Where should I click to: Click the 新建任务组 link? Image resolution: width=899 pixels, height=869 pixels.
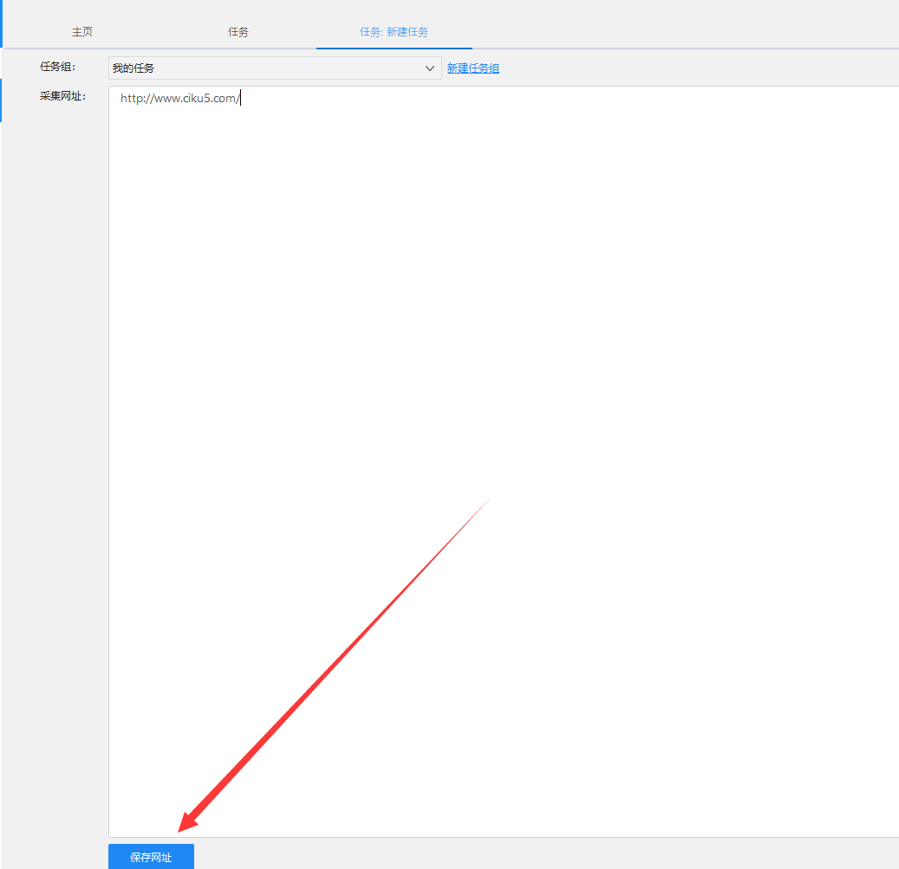[x=473, y=68]
